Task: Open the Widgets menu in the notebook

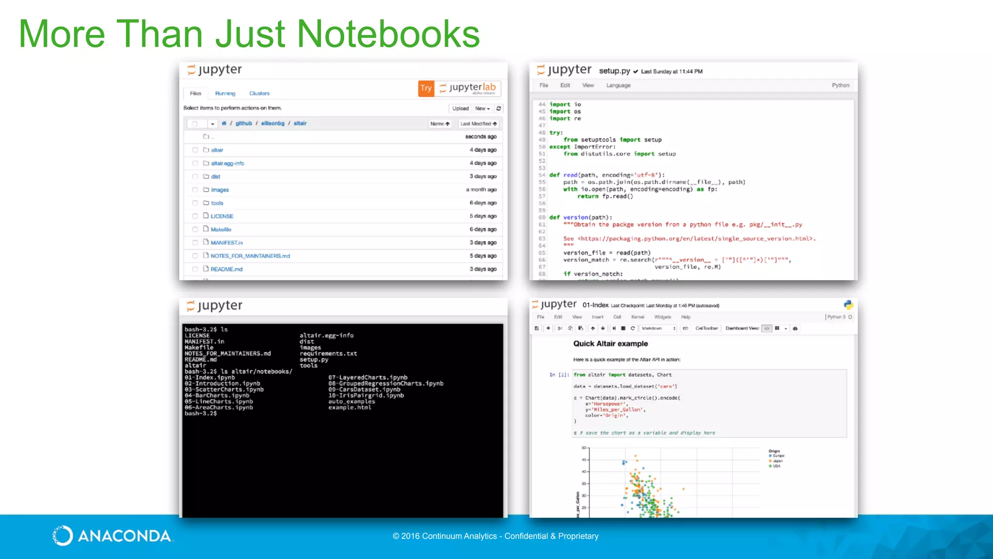Action: (x=662, y=317)
